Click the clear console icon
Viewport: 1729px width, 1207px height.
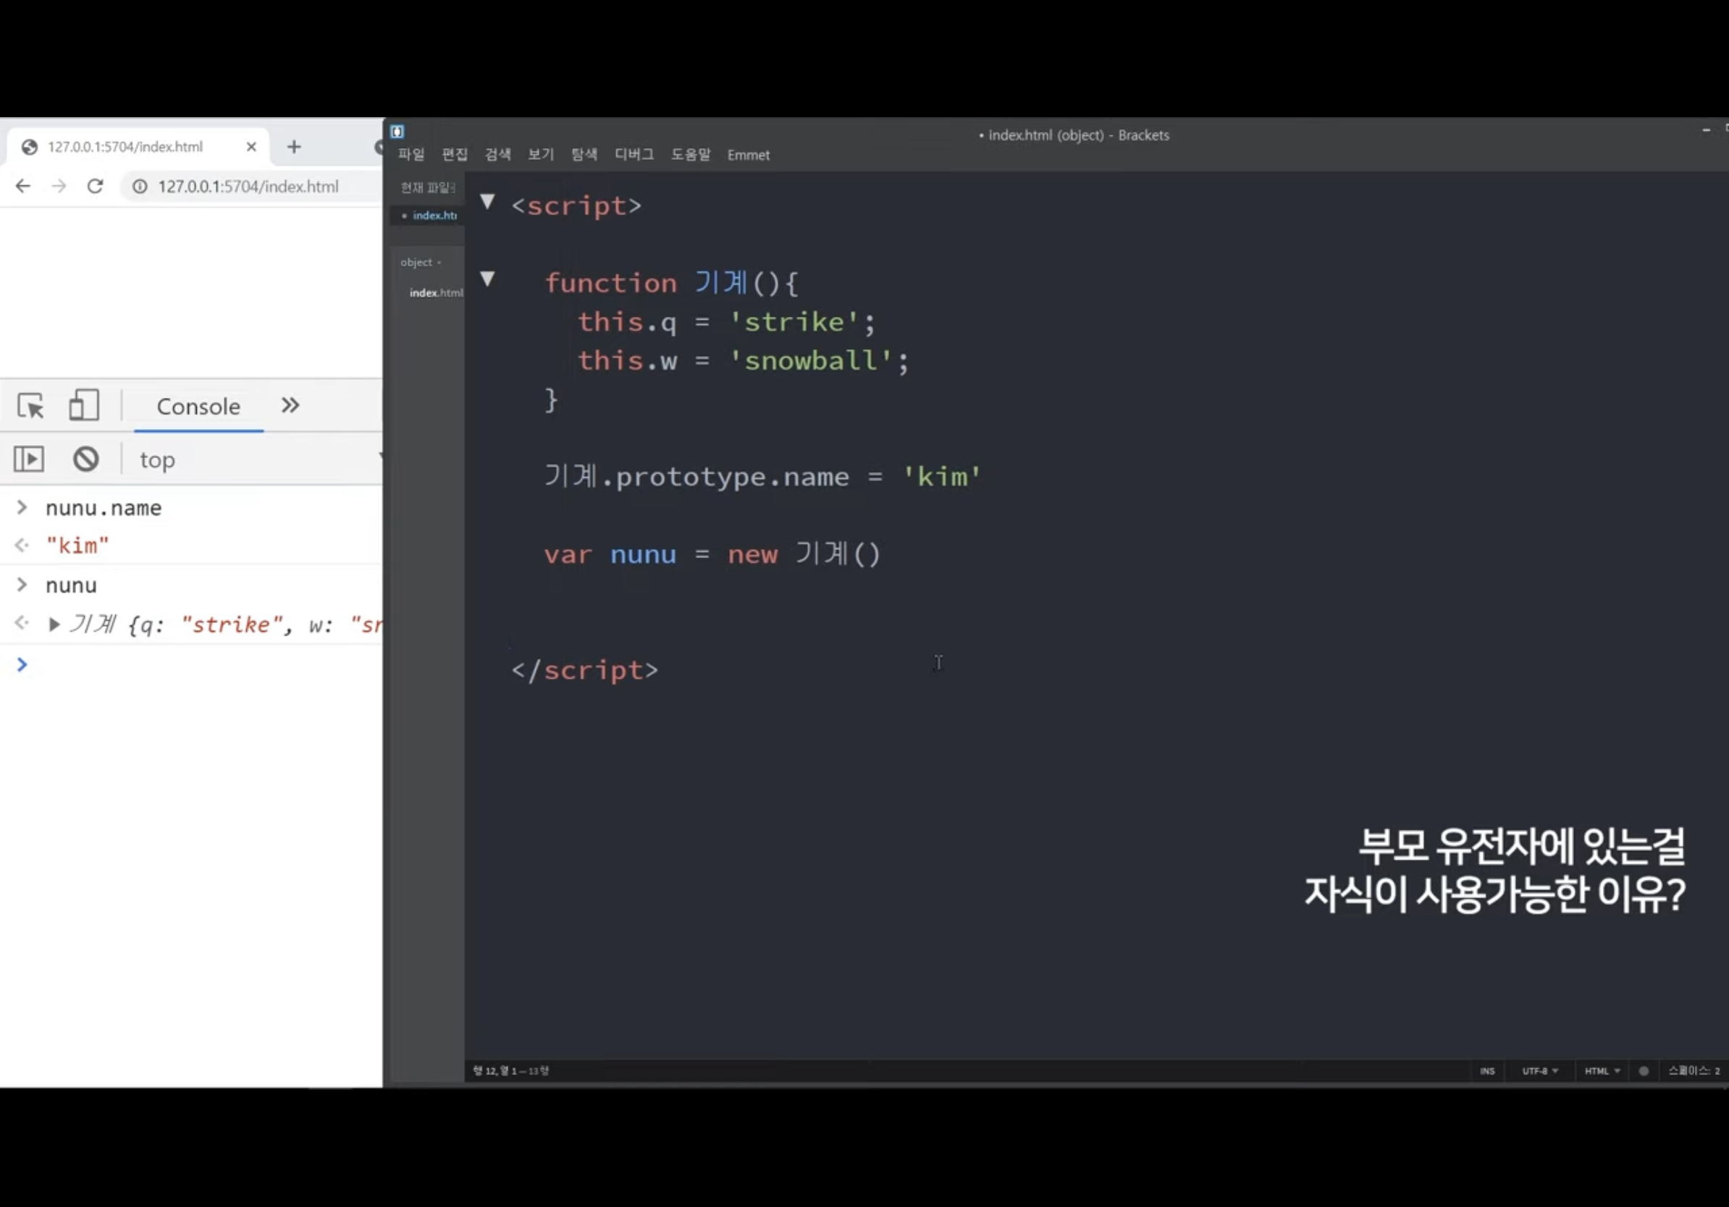point(86,458)
